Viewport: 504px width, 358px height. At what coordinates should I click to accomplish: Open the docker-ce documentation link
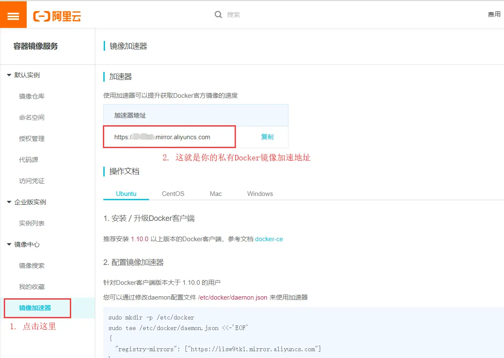point(269,239)
